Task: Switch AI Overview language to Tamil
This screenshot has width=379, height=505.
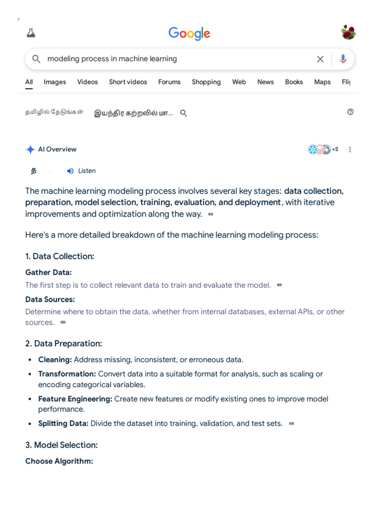Action: coord(34,171)
